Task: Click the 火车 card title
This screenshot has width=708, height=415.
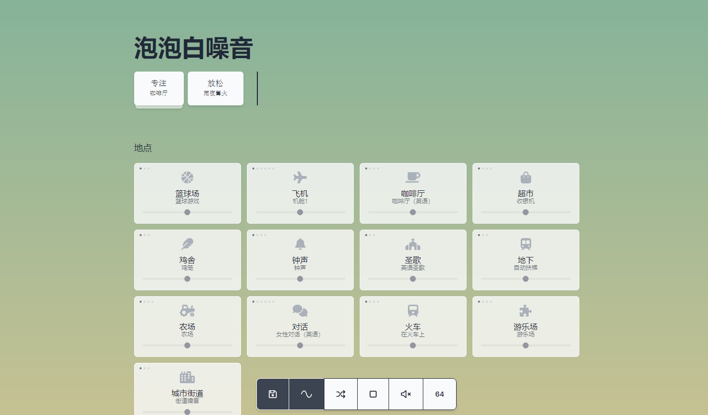Action: click(x=412, y=327)
